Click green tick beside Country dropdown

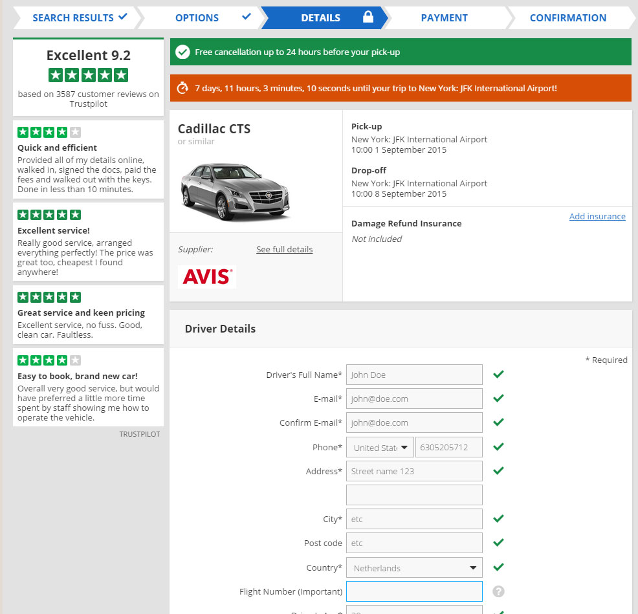click(x=498, y=567)
